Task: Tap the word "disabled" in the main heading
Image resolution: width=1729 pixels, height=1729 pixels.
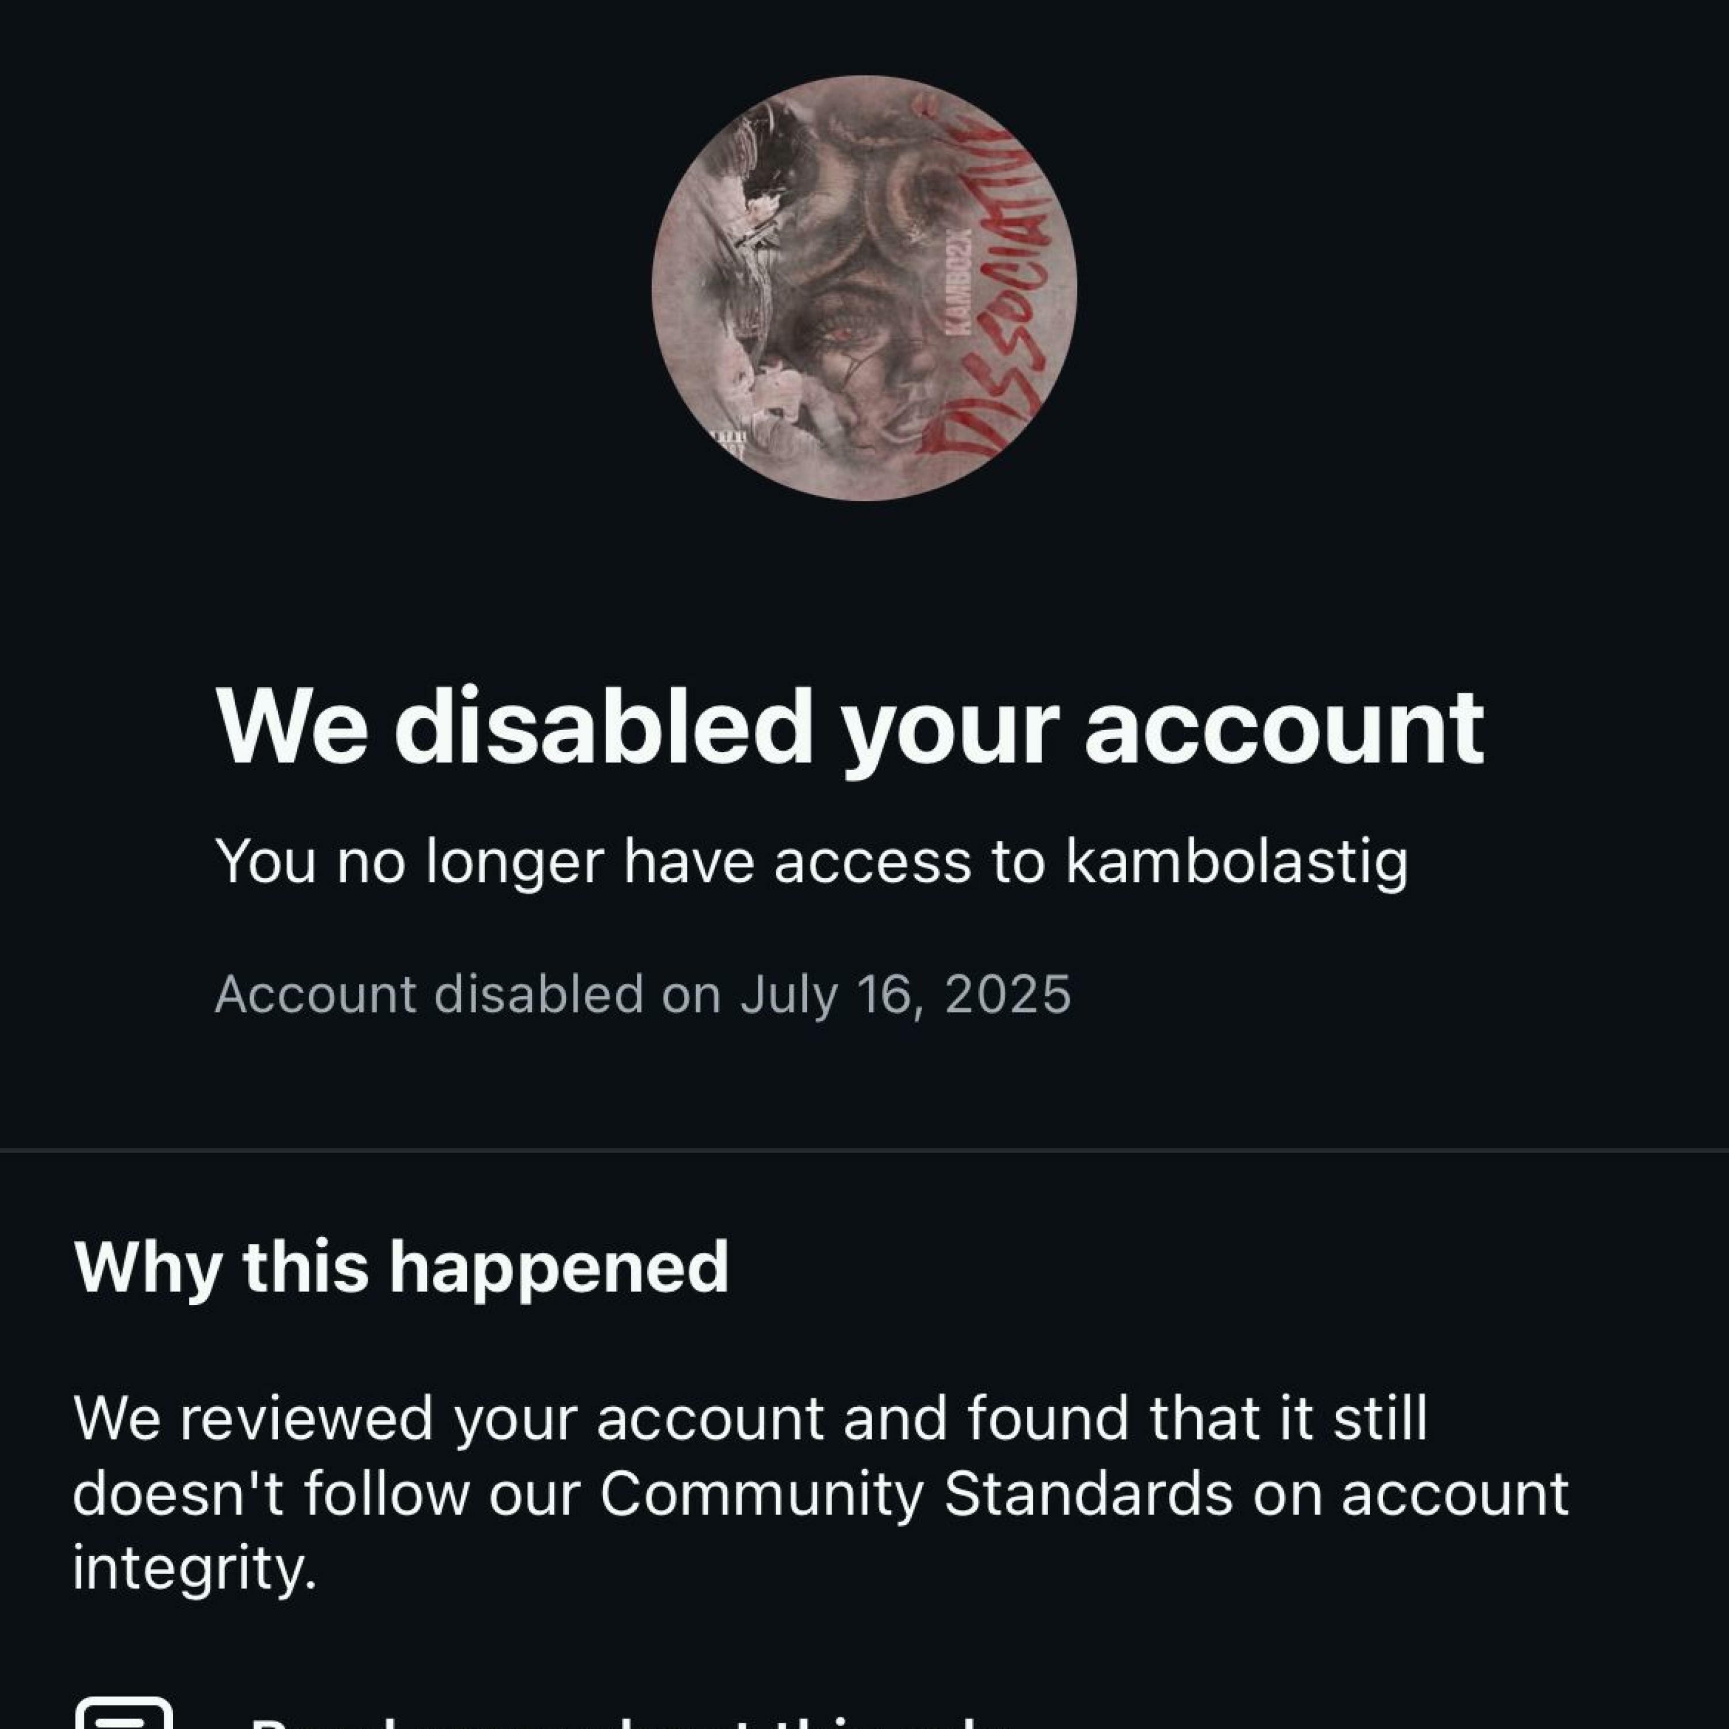Action: point(602,727)
